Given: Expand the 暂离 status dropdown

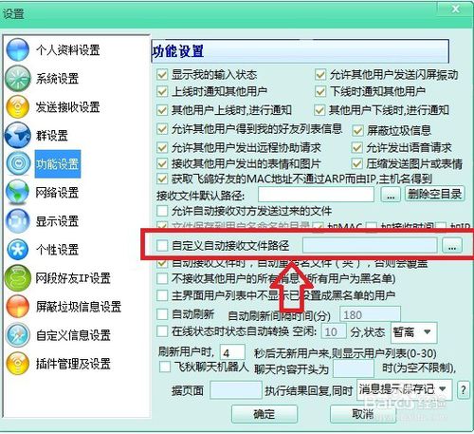Looking at the screenshot, I should (x=414, y=332).
